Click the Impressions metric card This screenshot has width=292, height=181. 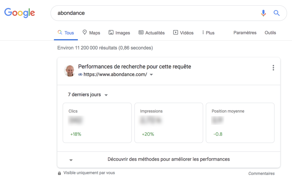coord(169,123)
